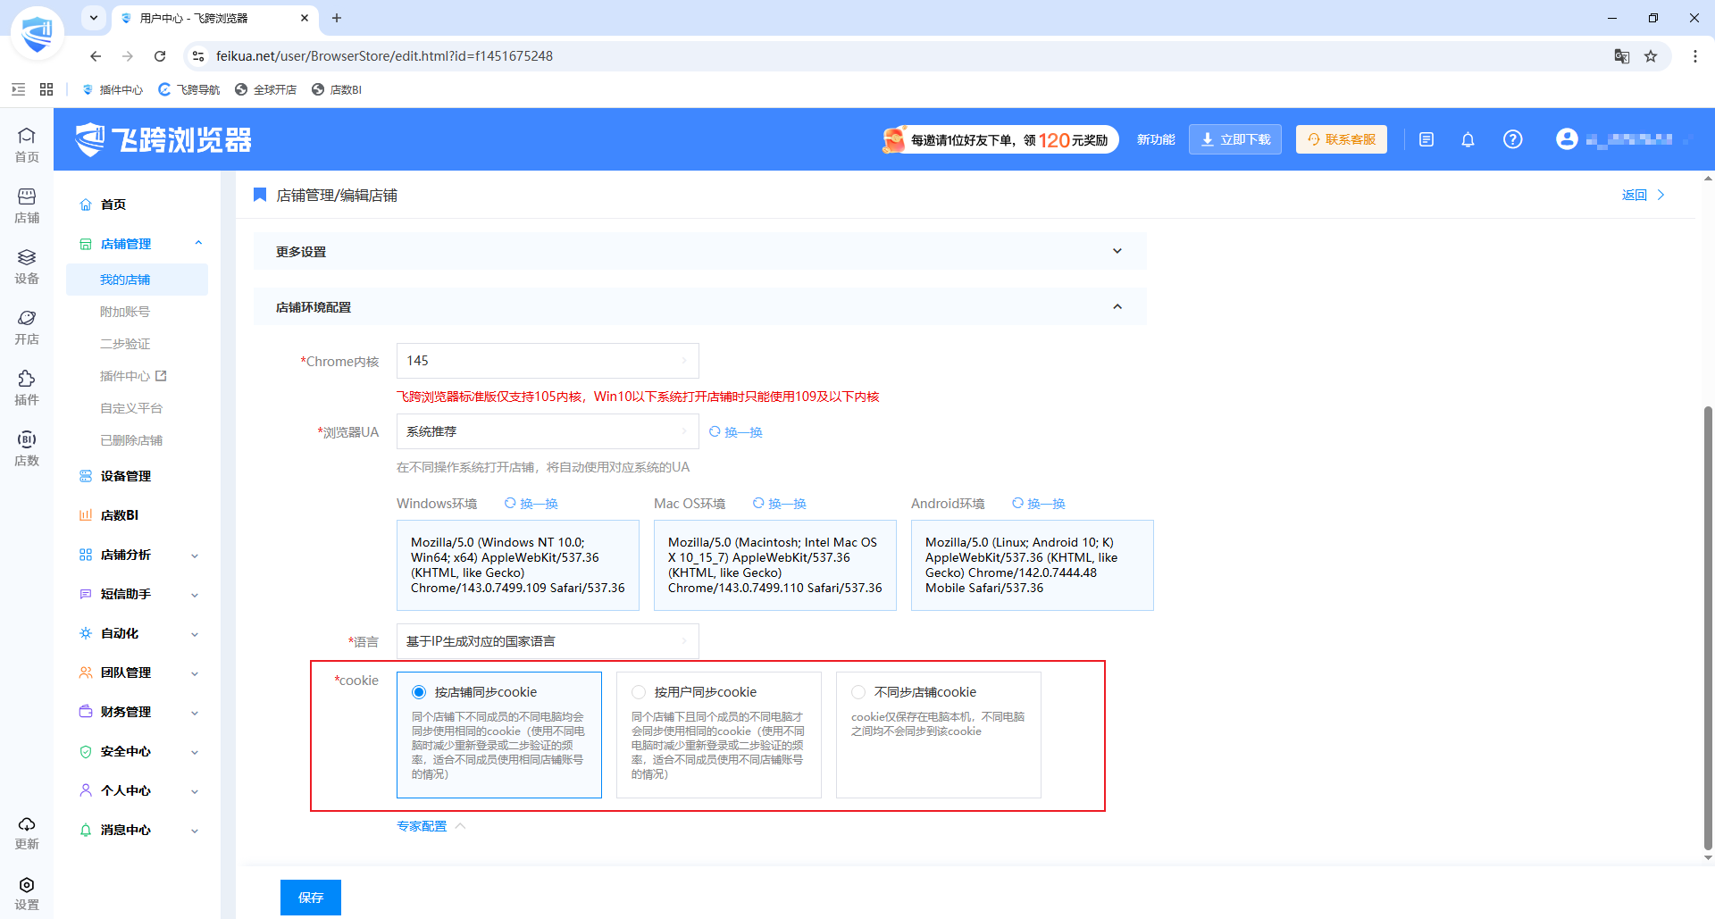Open the 全球开店 bookmark
The width and height of the screenshot is (1715, 919).
(266, 89)
